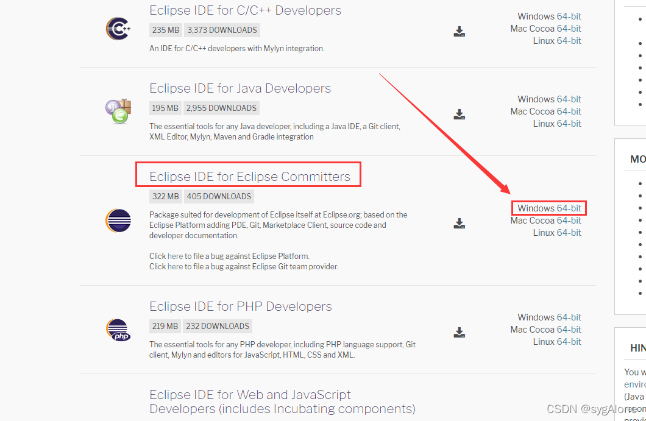This screenshot has width=646, height=421.
Task: Download Eclipse Committers package for Linux 64-bit
Action: [x=569, y=233]
